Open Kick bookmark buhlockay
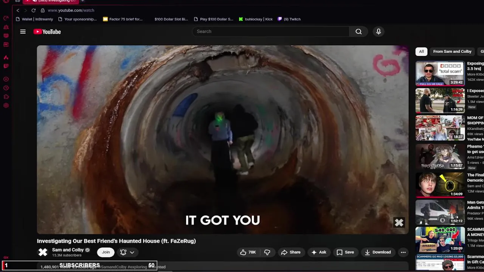The width and height of the screenshot is (484, 272). coord(256,19)
